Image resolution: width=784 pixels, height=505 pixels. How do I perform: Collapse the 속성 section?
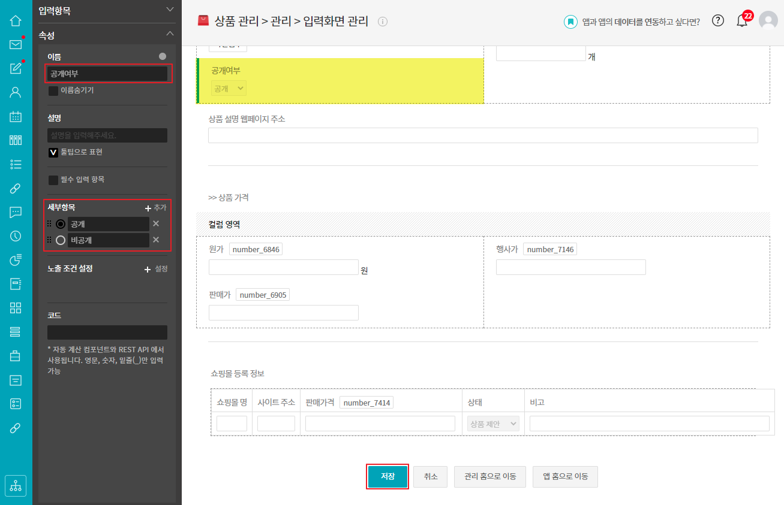[170, 34]
